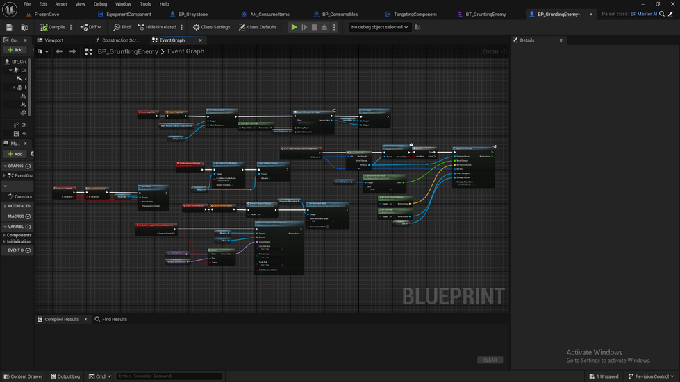680x382 pixels.
Task: Open the graph bookmarks dropdown
Action: point(43,51)
